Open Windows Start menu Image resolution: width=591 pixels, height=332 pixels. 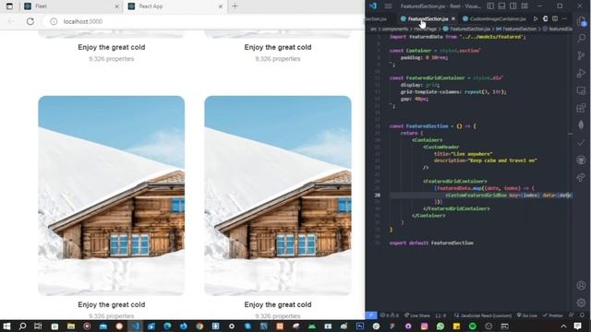pos(6,326)
